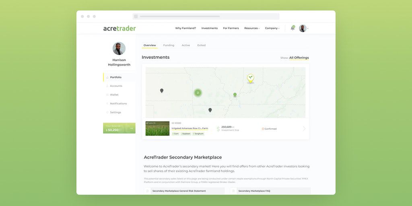Click the dollar sign investment size icon

pos(218,129)
